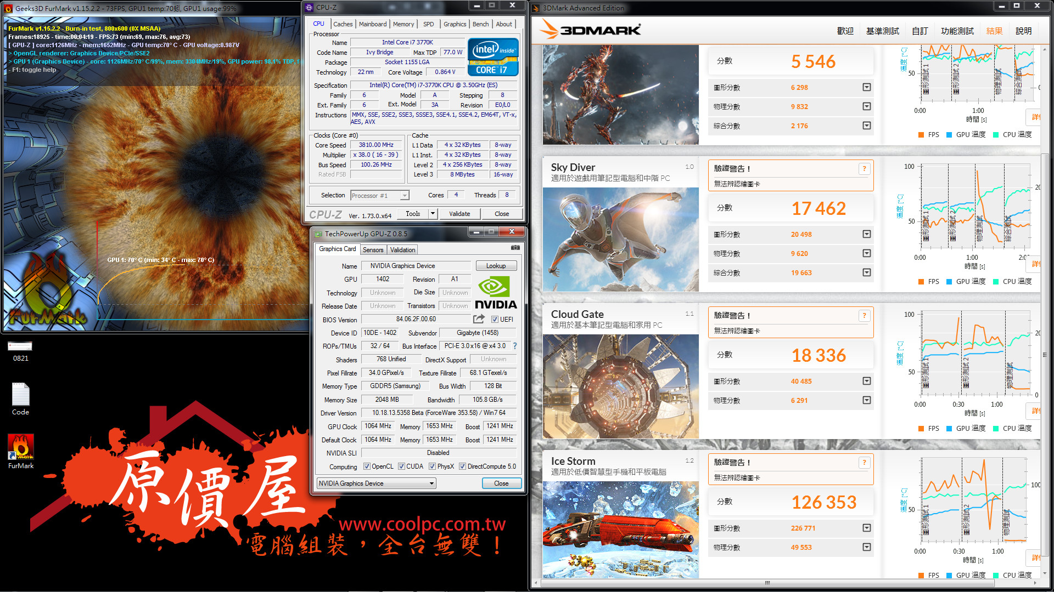Click the GPU-Z BIOS share/export icon
Screen dimensions: 1054x592
pos(479,319)
